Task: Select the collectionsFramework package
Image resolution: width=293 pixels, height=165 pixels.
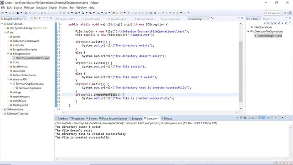Action: (26, 41)
